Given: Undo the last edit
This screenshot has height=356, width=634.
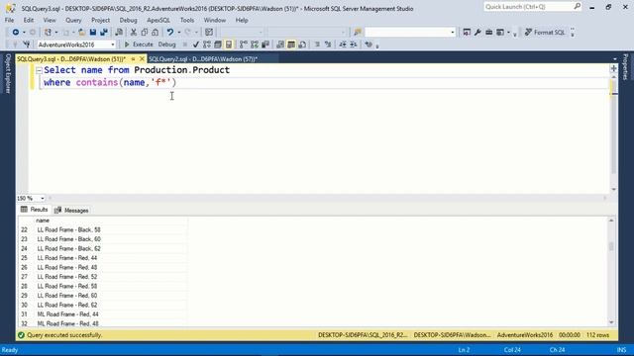Looking at the screenshot, I should (170, 33).
